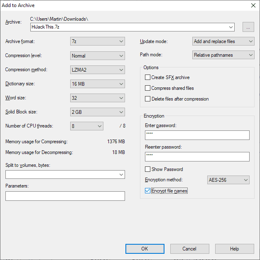
Task: Click the Reenter password field
Action: click(x=197, y=156)
